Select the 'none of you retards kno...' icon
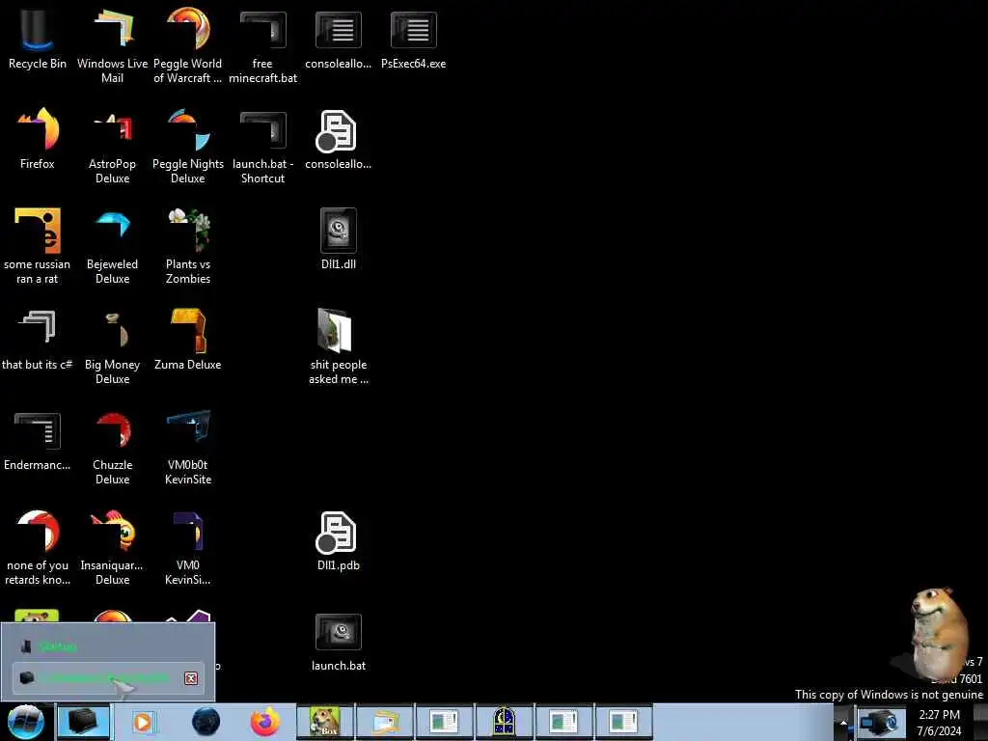 pos(38,548)
